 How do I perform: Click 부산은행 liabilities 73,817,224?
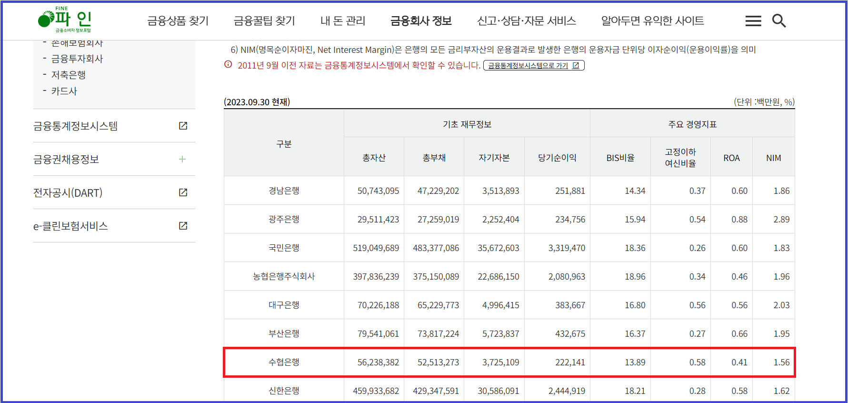[438, 333]
